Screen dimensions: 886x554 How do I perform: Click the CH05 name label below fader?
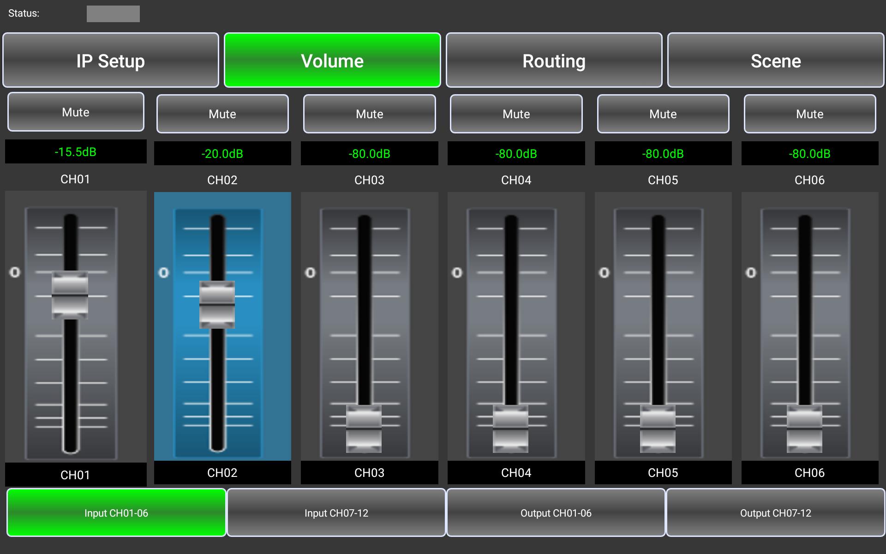click(x=663, y=472)
